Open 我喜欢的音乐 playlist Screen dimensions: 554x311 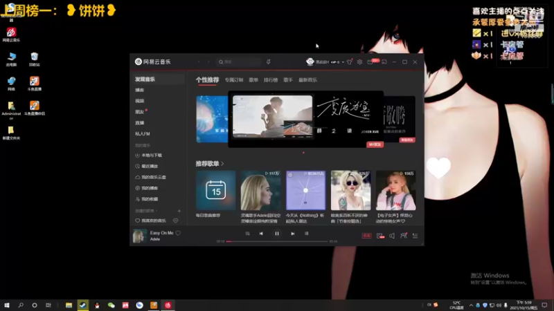pyautogui.click(x=150, y=220)
